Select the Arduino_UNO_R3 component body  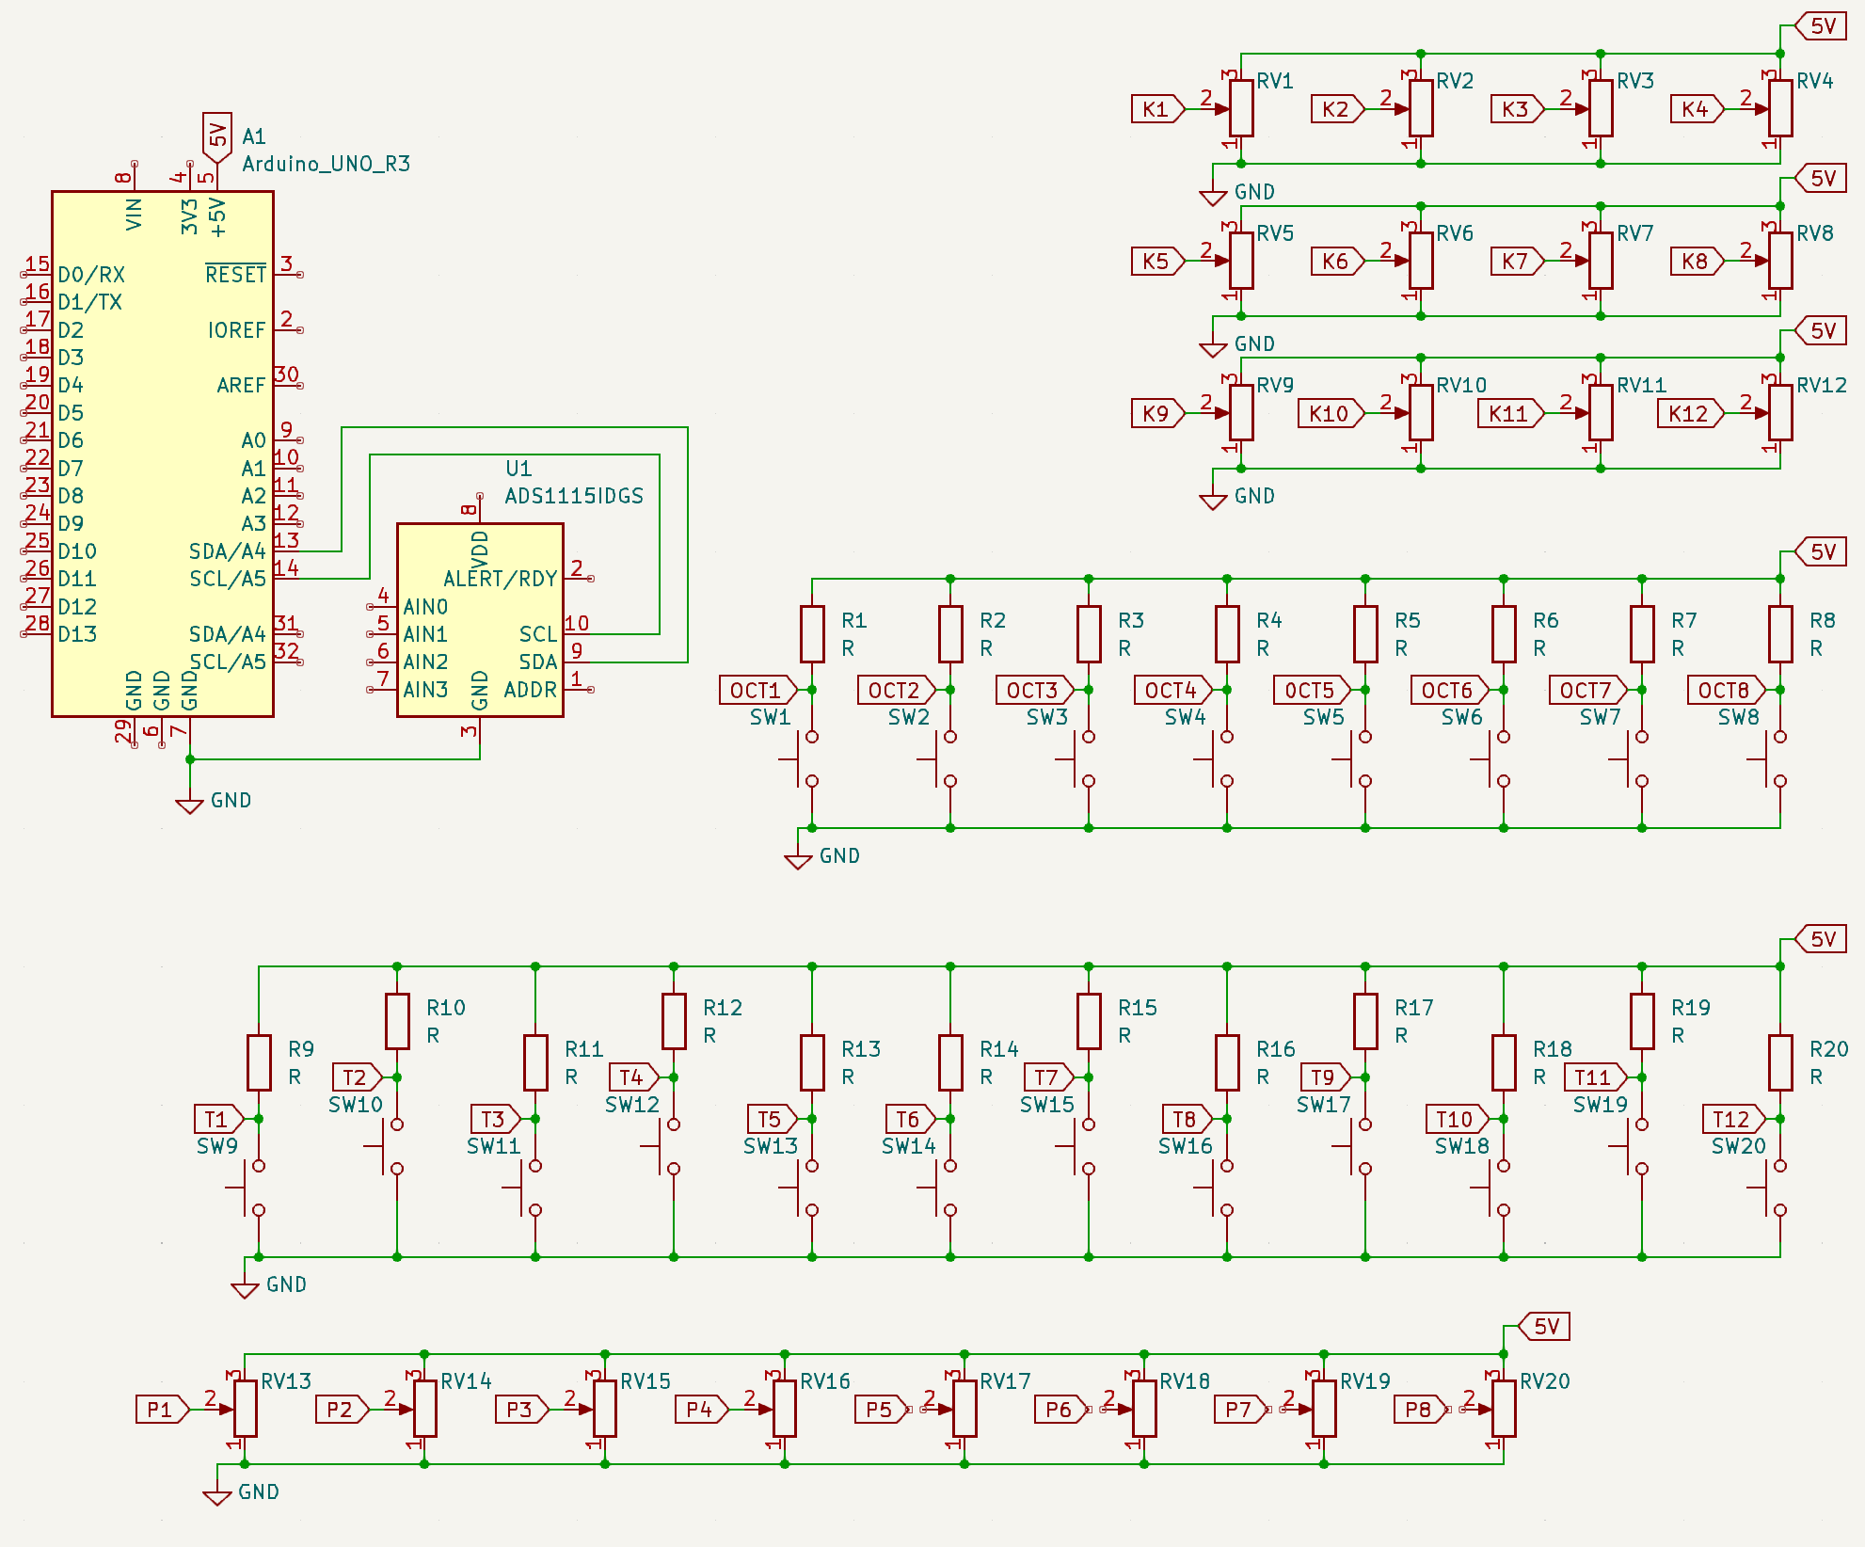click(x=163, y=455)
